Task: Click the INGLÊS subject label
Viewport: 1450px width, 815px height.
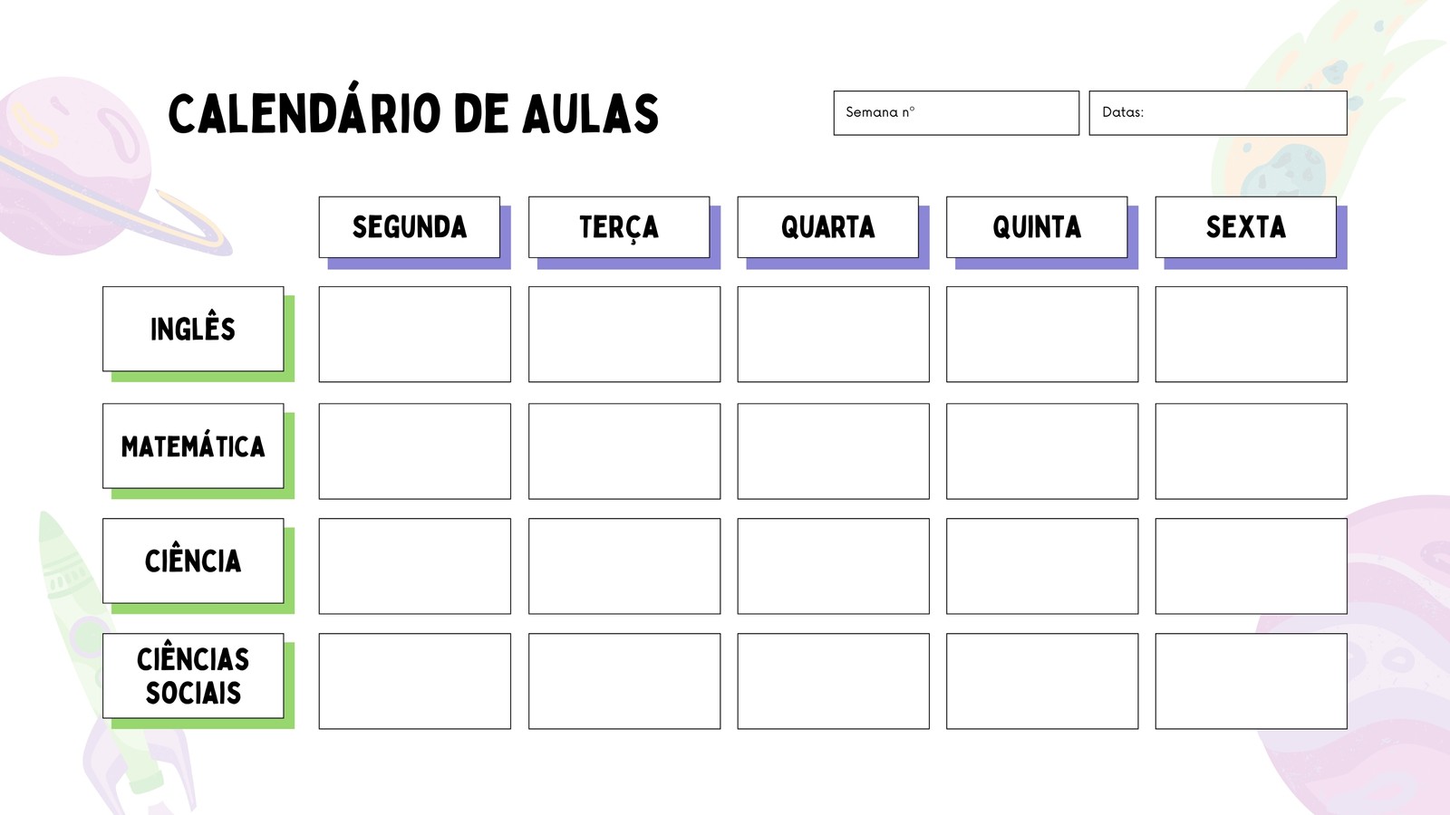Action: click(x=193, y=329)
